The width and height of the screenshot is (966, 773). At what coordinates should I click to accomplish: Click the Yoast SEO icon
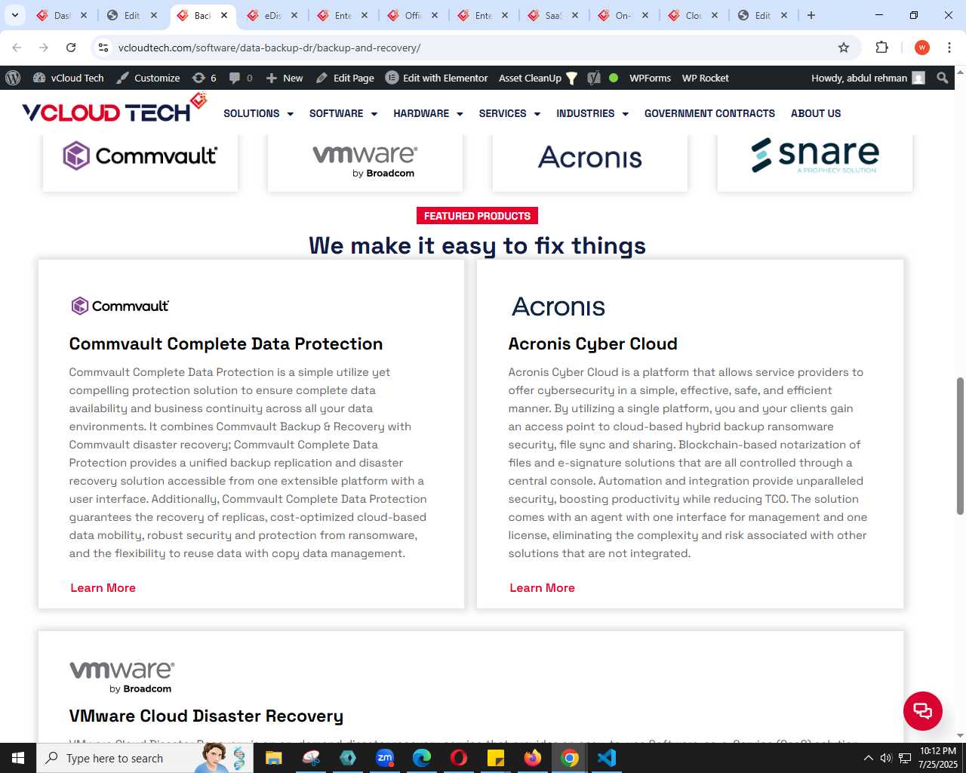tap(594, 78)
